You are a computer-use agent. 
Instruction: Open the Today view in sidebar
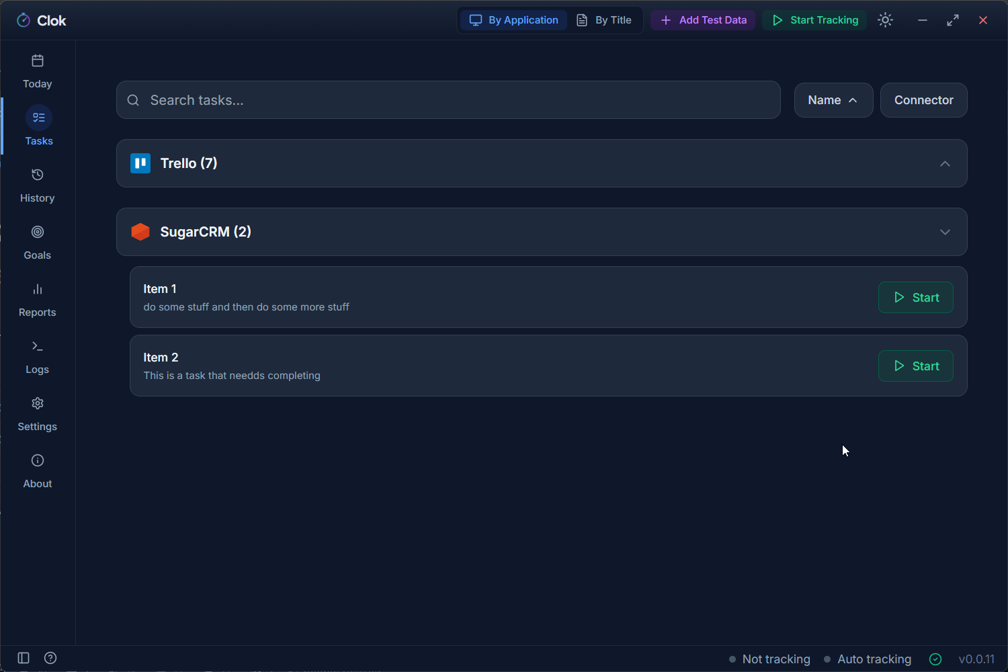click(x=38, y=72)
